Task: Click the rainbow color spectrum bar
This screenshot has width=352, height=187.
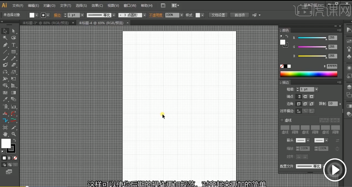Action: coord(309,74)
